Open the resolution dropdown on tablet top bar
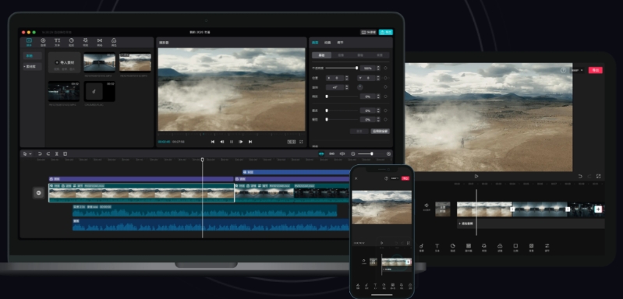Image resolution: width=623 pixels, height=299 pixels. point(577,70)
